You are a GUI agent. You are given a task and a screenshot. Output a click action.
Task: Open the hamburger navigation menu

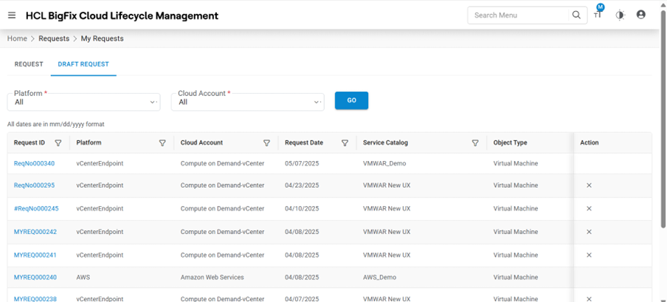coord(12,16)
